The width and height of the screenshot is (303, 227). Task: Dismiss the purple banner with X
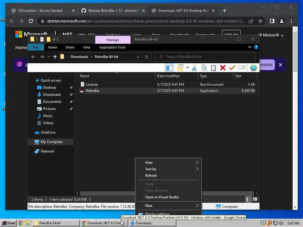281,65
